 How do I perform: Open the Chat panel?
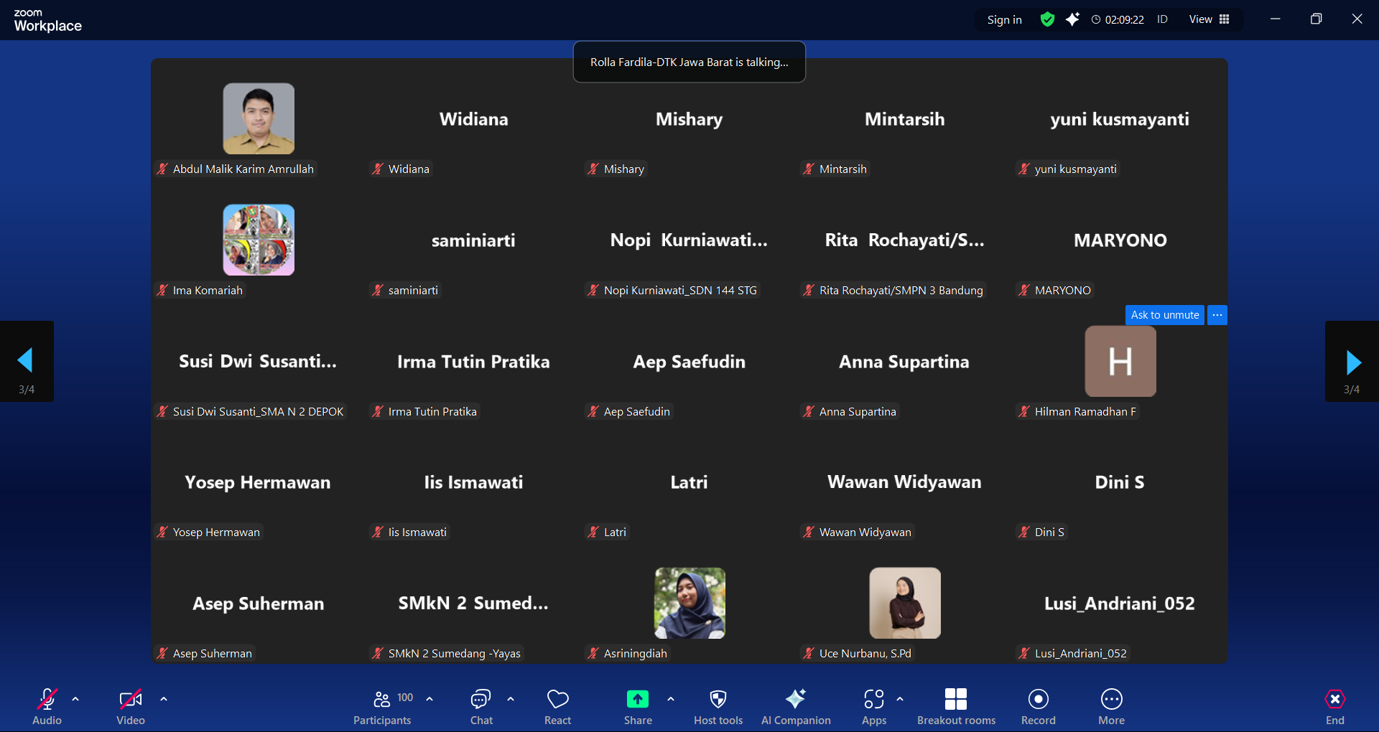[x=481, y=707]
